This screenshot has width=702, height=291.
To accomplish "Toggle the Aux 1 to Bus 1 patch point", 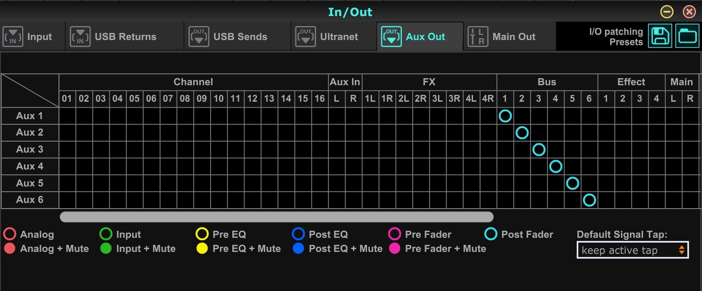I will [505, 116].
